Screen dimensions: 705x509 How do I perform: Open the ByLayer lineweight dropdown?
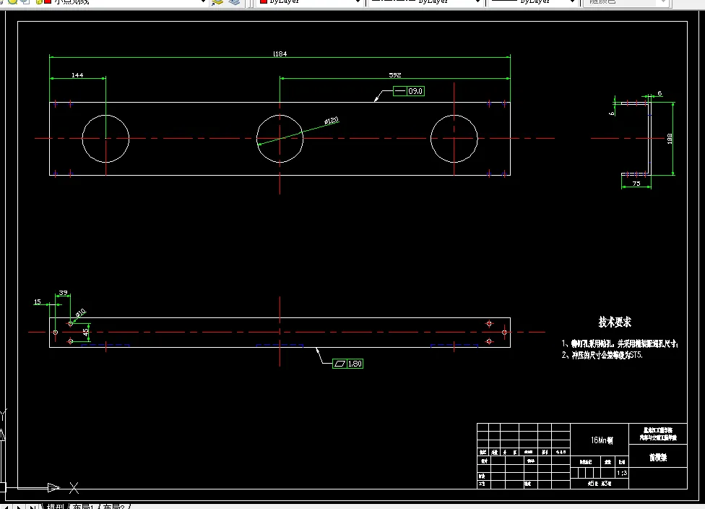(572, 1)
